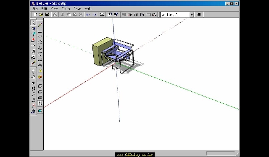This screenshot has width=269, height=157.
Task: Expand the Layer dropdown arrow
Action: 192,15
